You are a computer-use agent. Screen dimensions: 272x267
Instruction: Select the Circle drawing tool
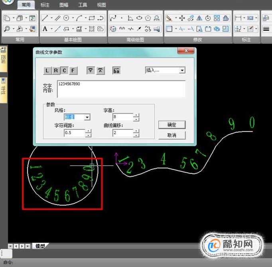coord(66,18)
